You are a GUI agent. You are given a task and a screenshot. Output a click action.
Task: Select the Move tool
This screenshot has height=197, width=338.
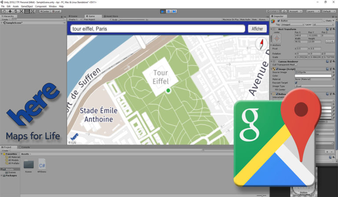tap(10, 11)
